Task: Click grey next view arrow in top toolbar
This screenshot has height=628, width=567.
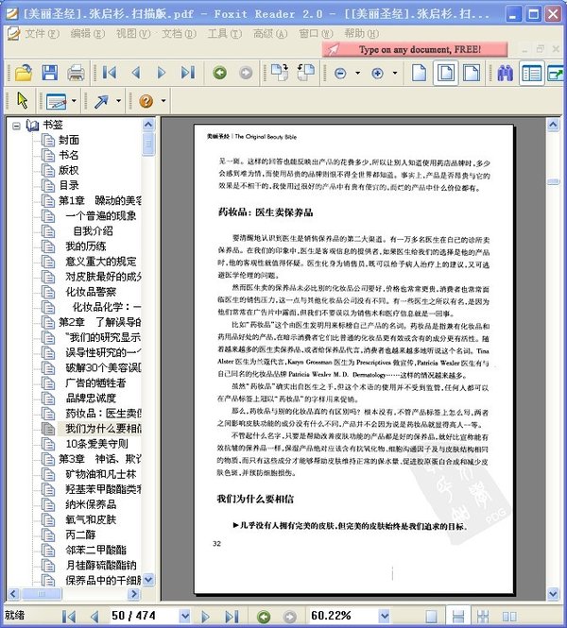Action: tap(246, 73)
